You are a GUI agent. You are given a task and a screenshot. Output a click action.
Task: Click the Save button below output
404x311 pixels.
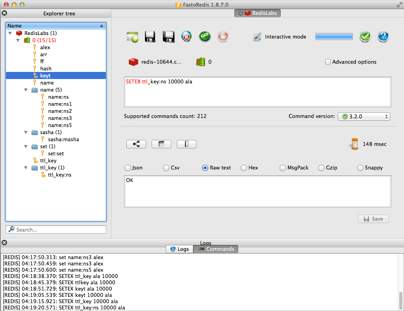tap(373, 219)
